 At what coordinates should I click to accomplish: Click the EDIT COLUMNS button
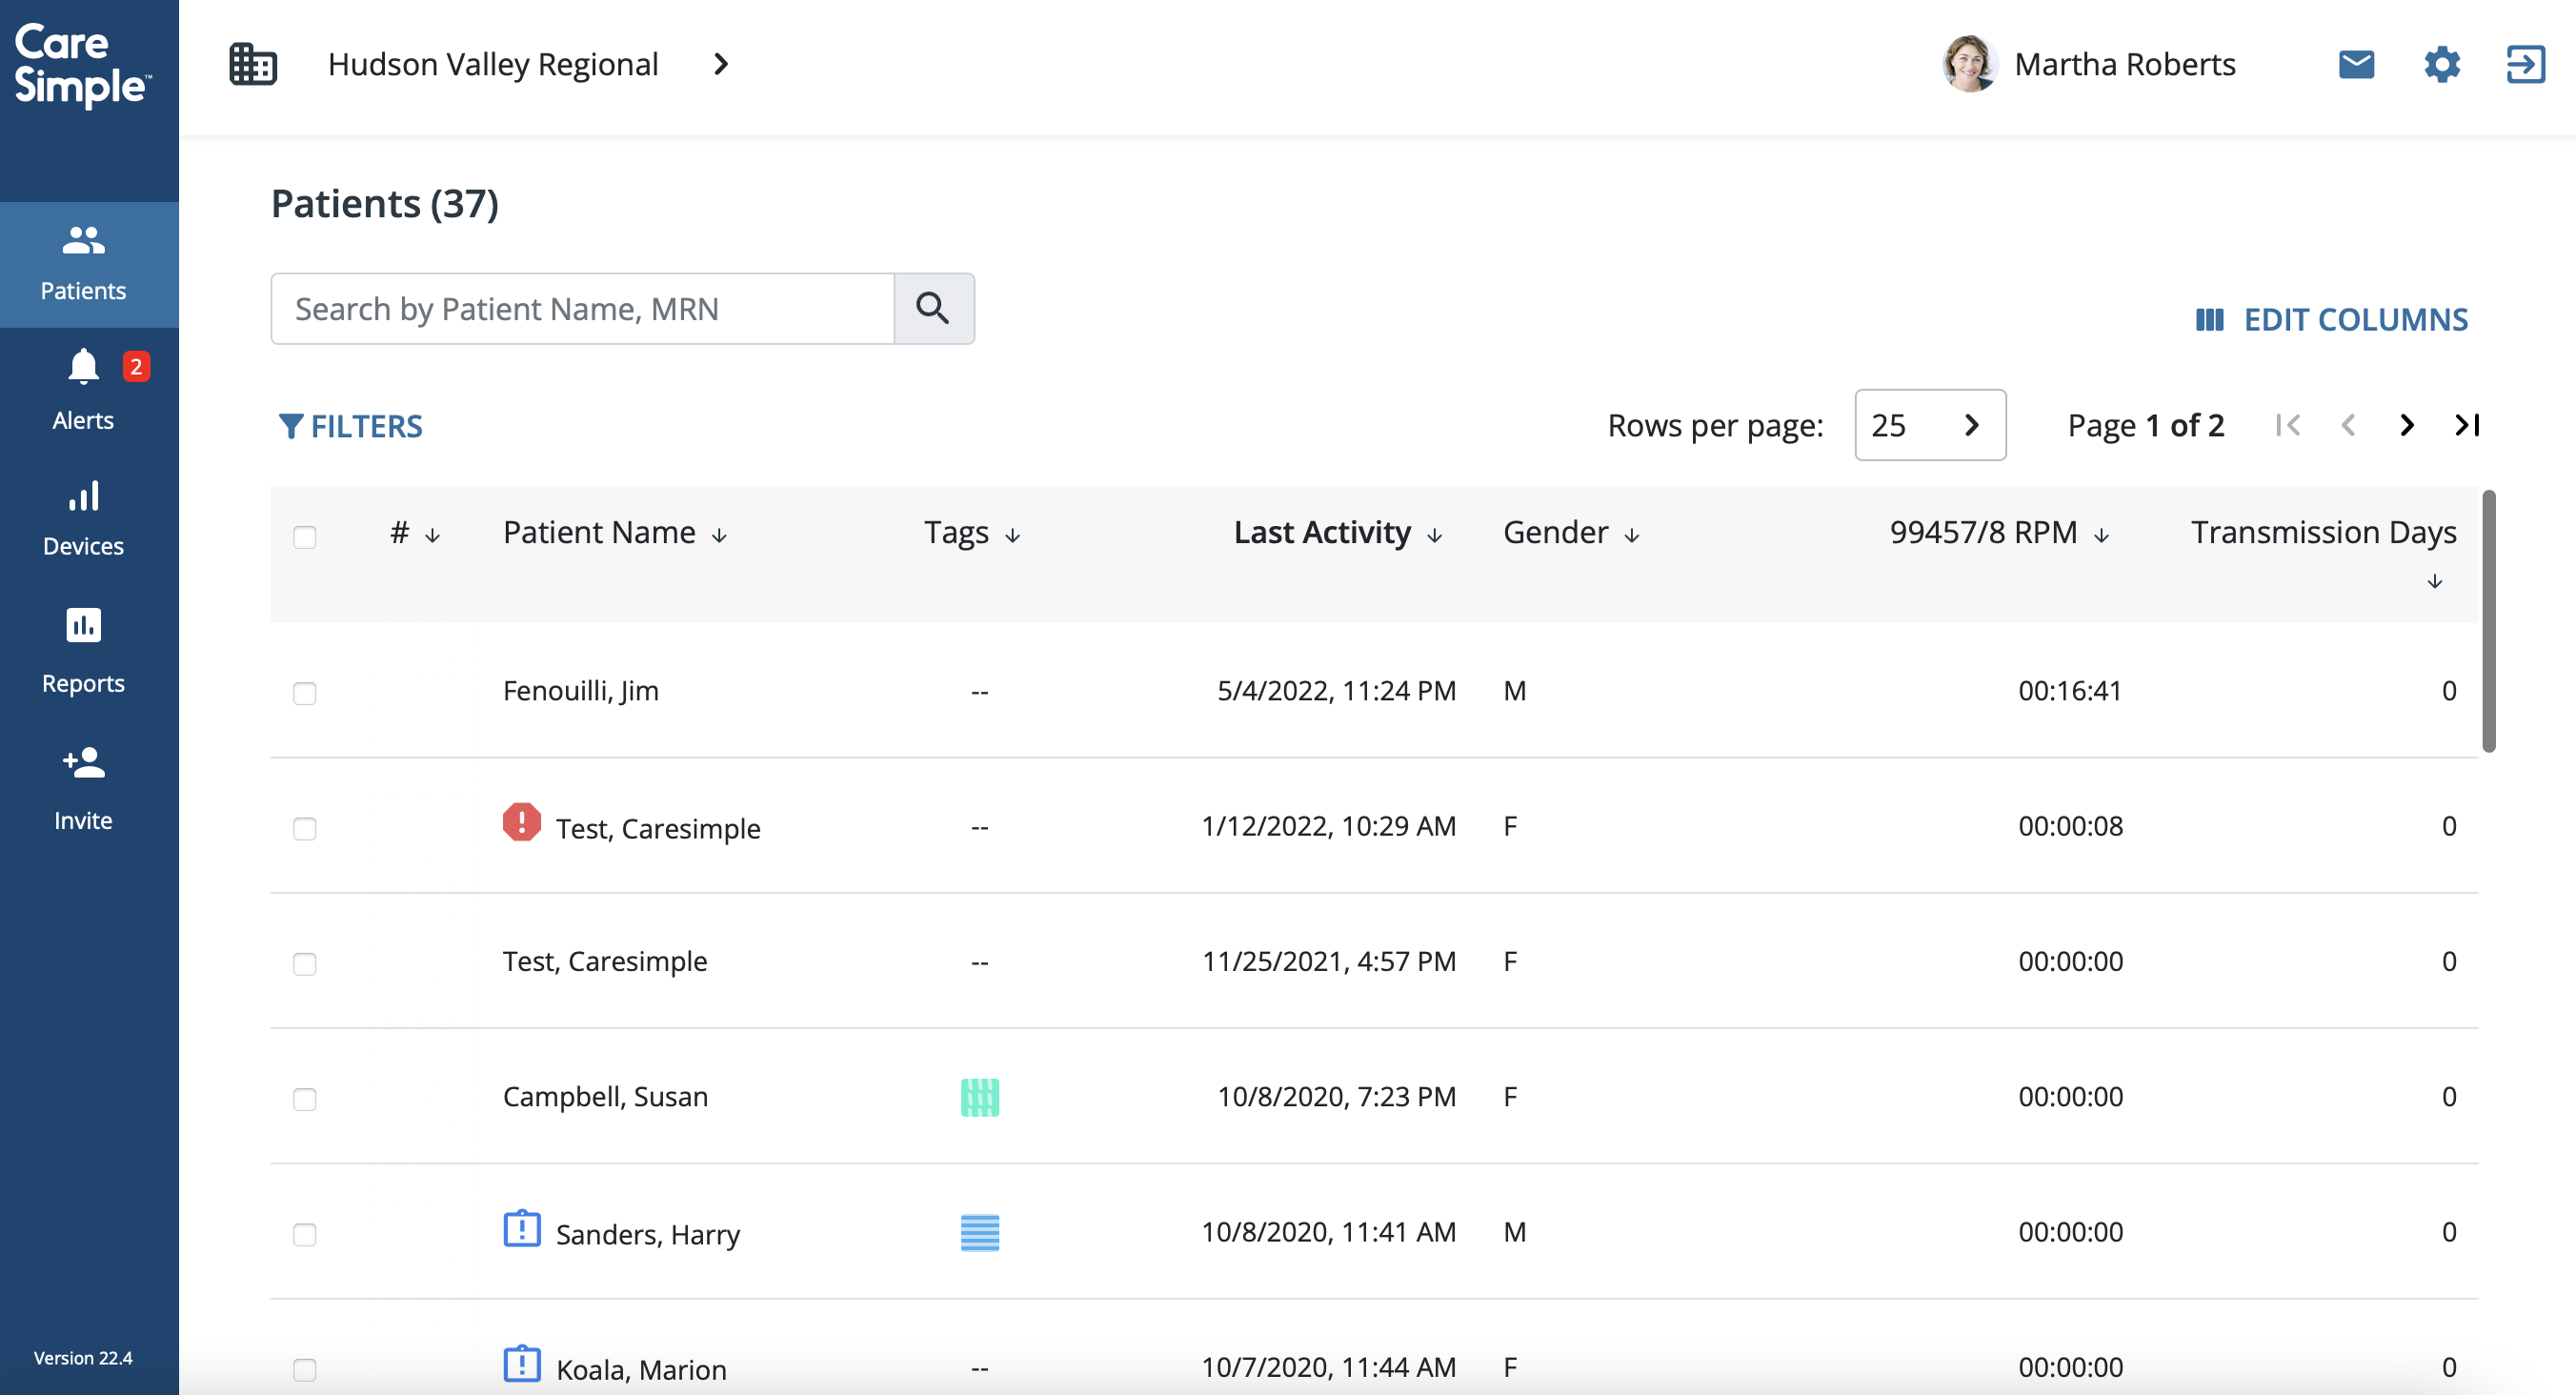coord(2331,320)
